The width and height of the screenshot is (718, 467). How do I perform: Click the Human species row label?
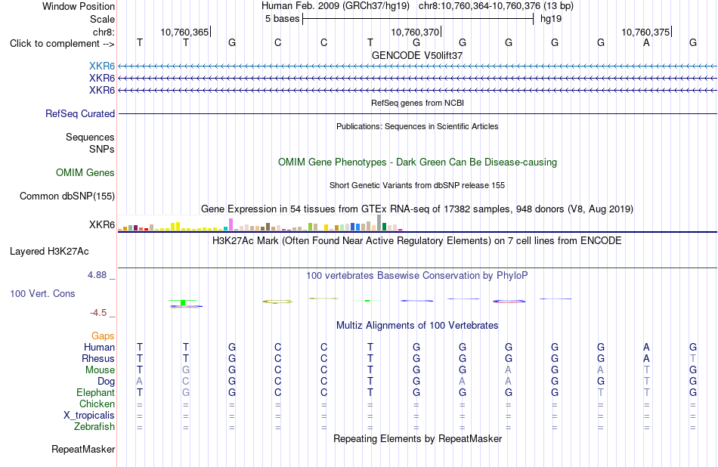[x=99, y=348]
